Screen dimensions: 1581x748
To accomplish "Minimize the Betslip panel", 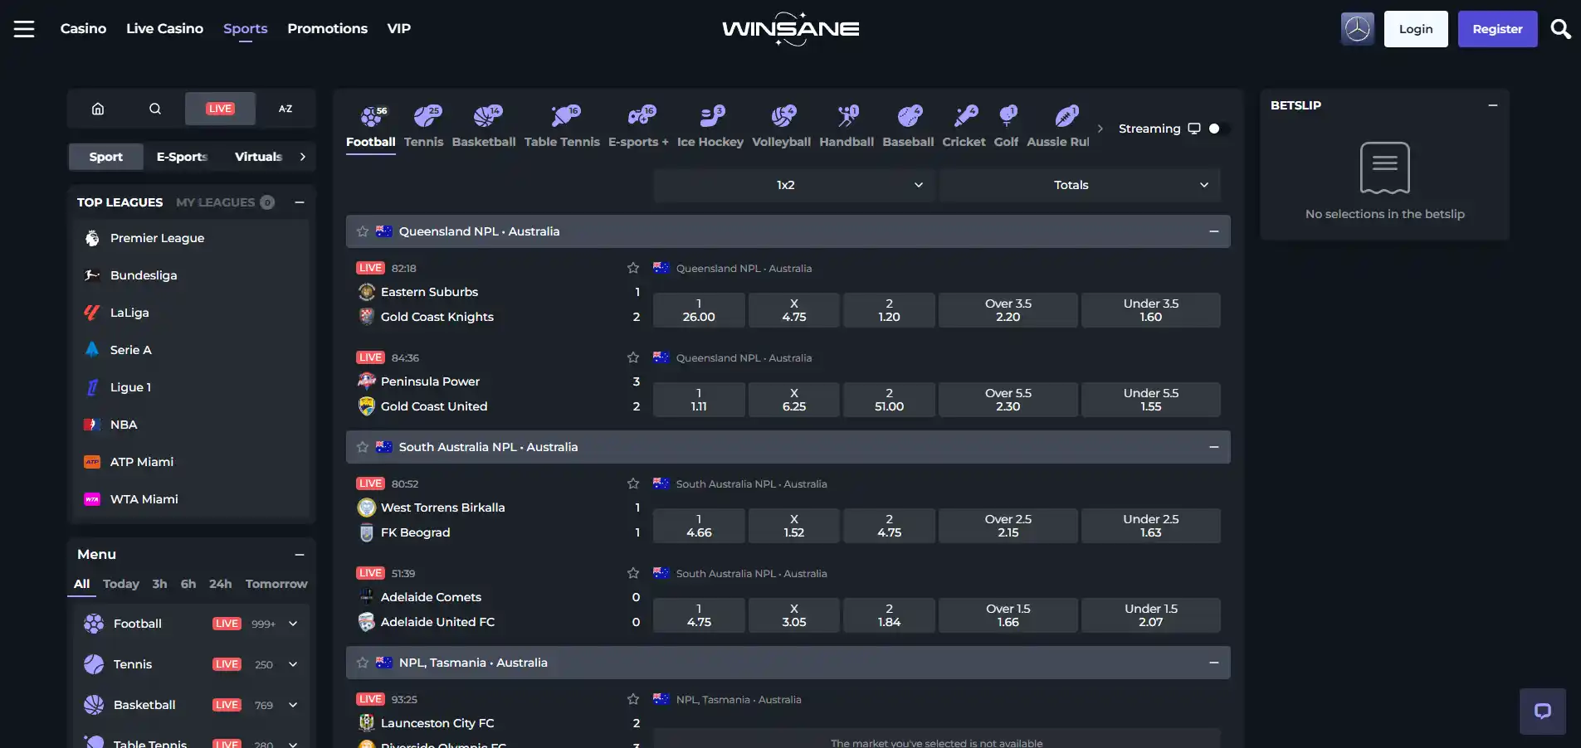I will pos(1493,105).
